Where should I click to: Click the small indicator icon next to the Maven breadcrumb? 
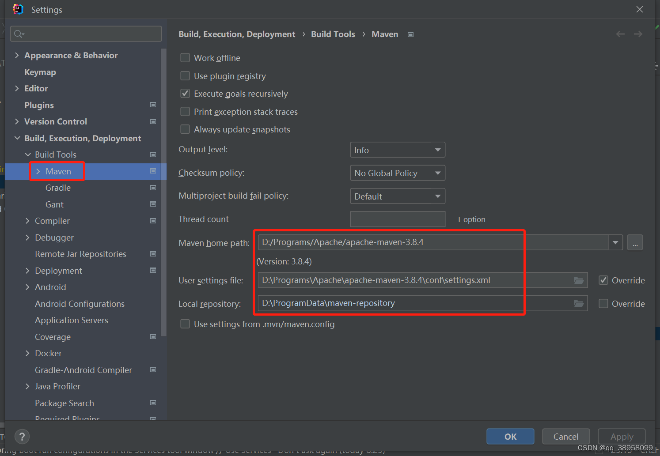click(x=410, y=34)
